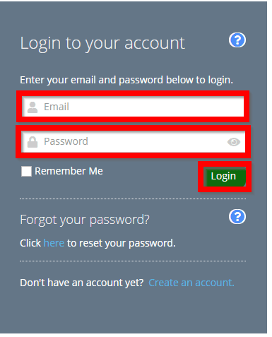Click the 'Don't have an account yet?' text

click(82, 283)
